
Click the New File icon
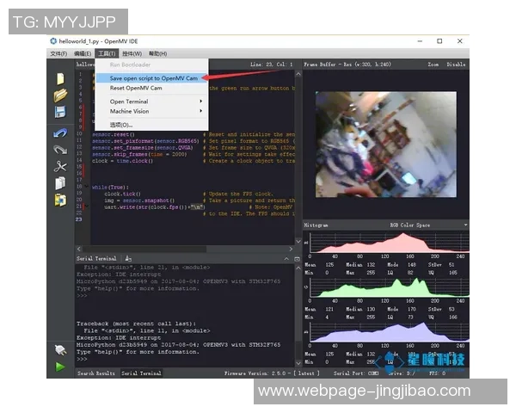(60, 78)
